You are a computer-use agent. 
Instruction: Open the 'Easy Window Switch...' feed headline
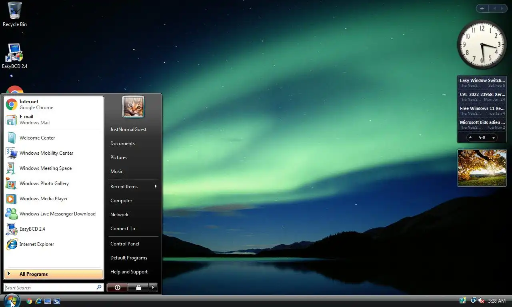(482, 80)
